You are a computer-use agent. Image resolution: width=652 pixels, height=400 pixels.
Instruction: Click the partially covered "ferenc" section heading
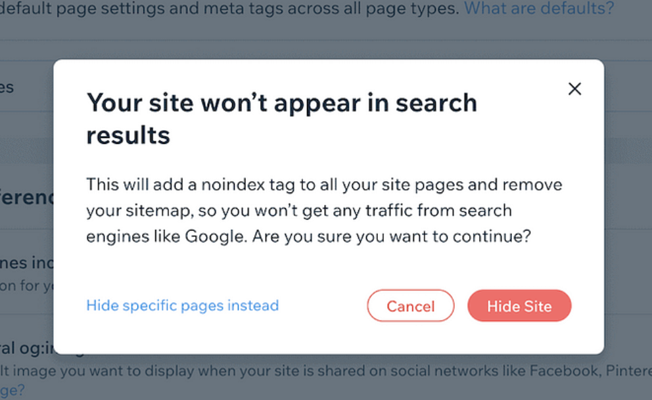tap(26, 197)
